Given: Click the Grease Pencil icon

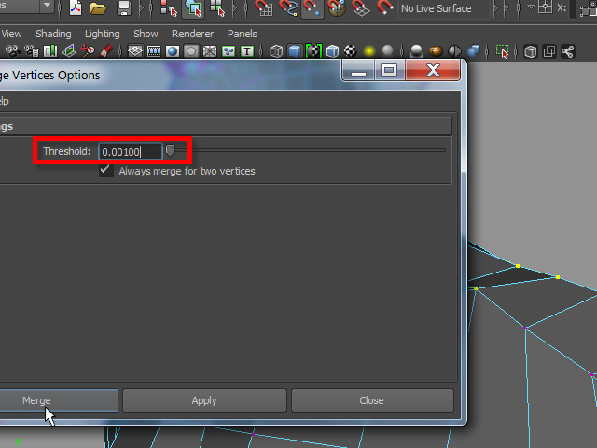Looking at the screenshot, I should coord(105,50).
